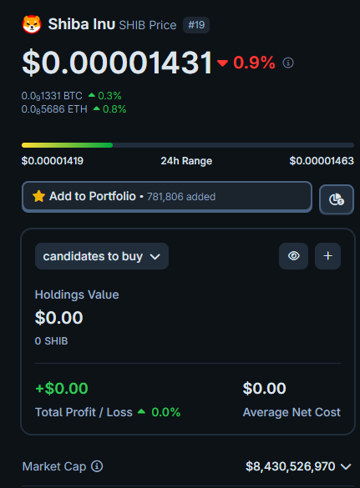The height and width of the screenshot is (488, 360).
Task: Click the star icon in Add to Portfolio
Action: click(39, 196)
